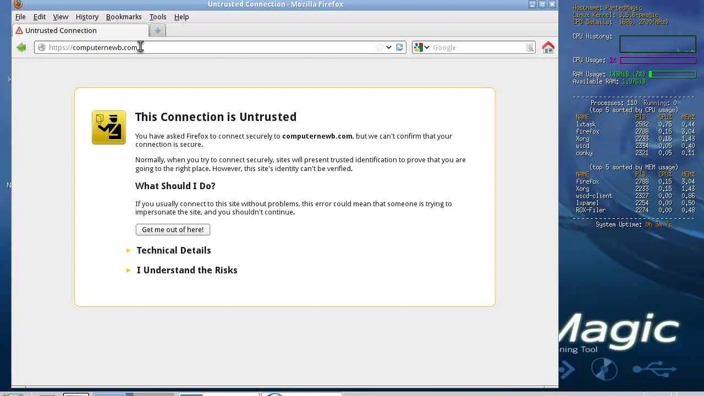Image resolution: width=704 pixels, height=396 pixels.
Task: Close the Firefox window
Action: pos(552,4)
